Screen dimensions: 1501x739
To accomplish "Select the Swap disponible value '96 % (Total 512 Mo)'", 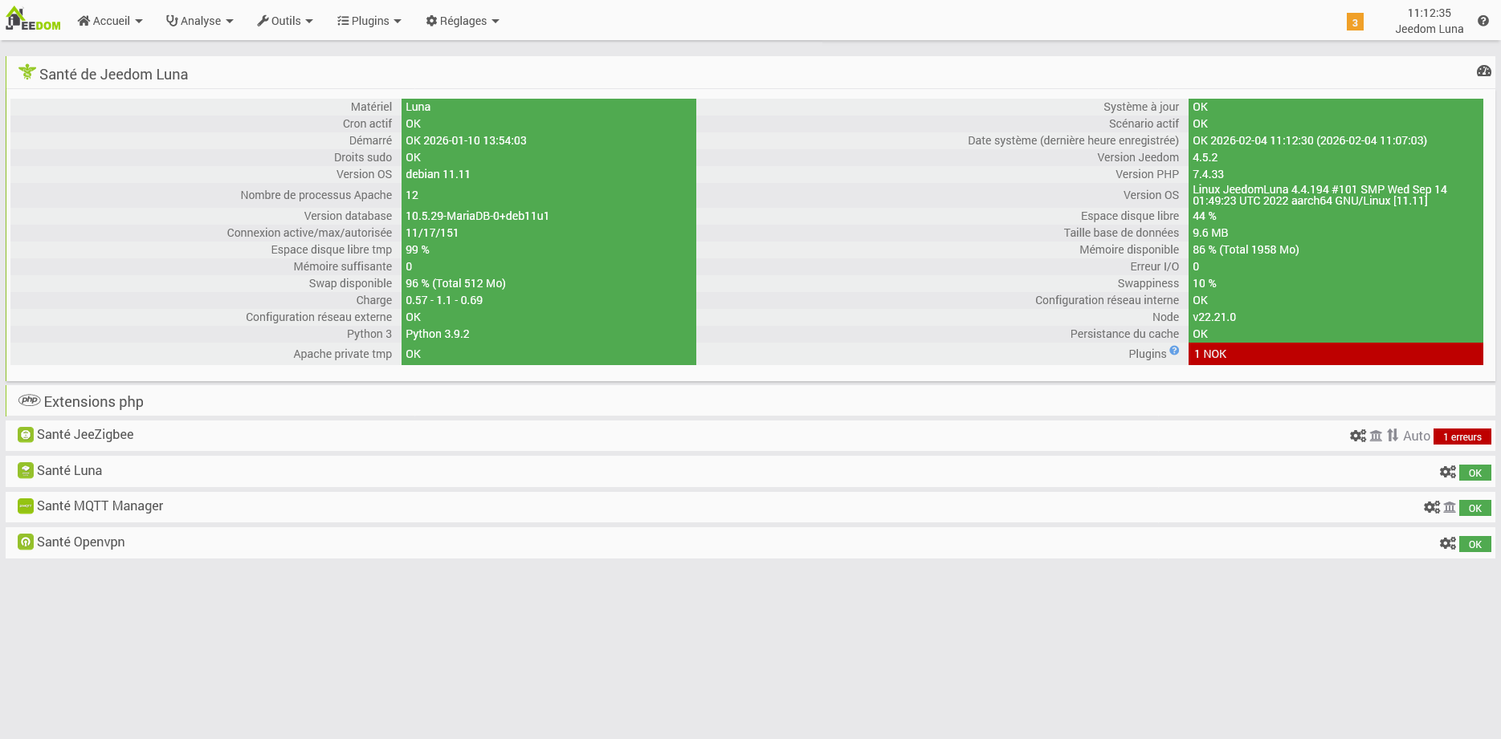I will [x=455, y=283].
